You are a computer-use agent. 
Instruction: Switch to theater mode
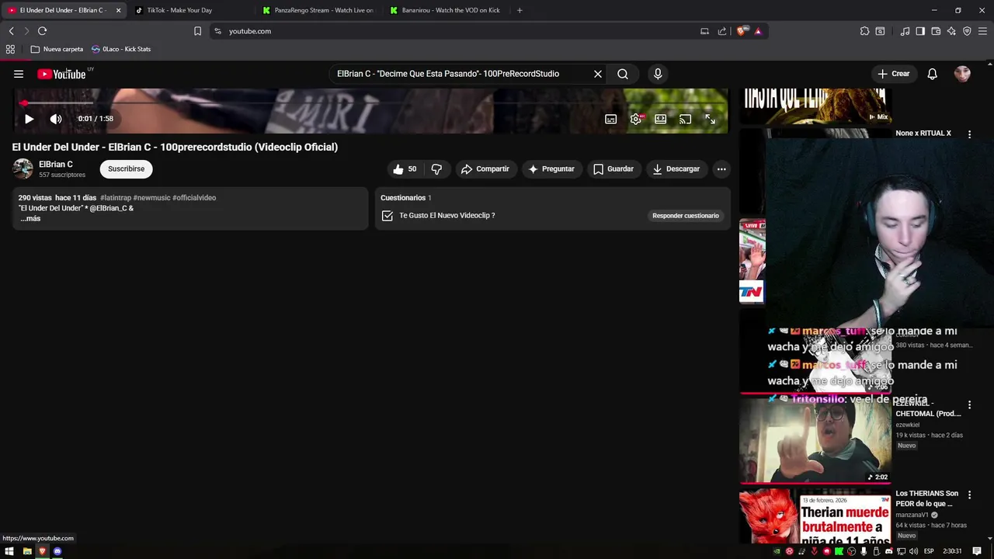(660, 119)
